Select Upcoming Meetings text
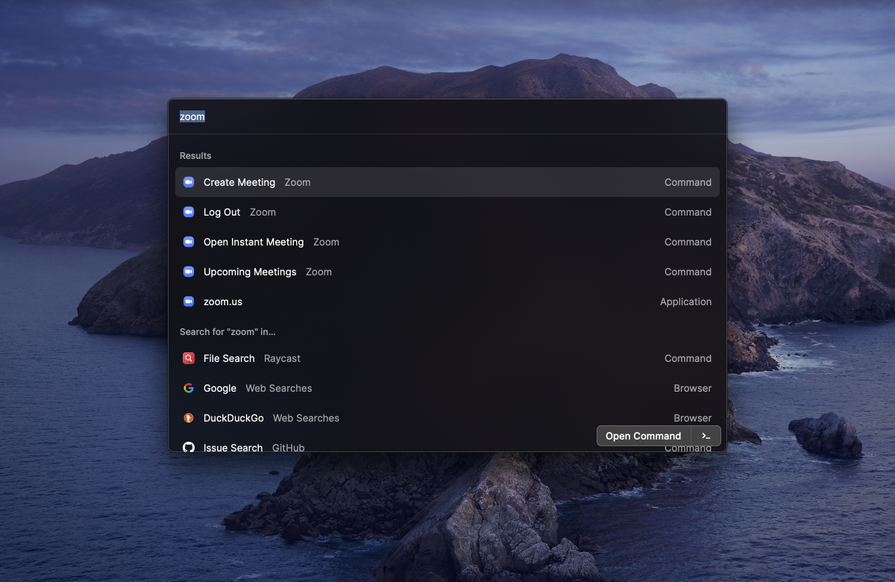Screen dimensions: 895x582 point(250,272)
